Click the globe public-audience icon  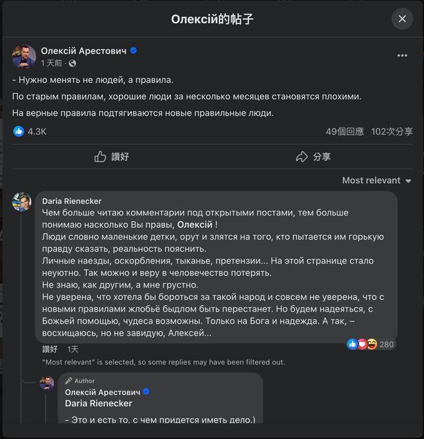[x=73, y=63]
